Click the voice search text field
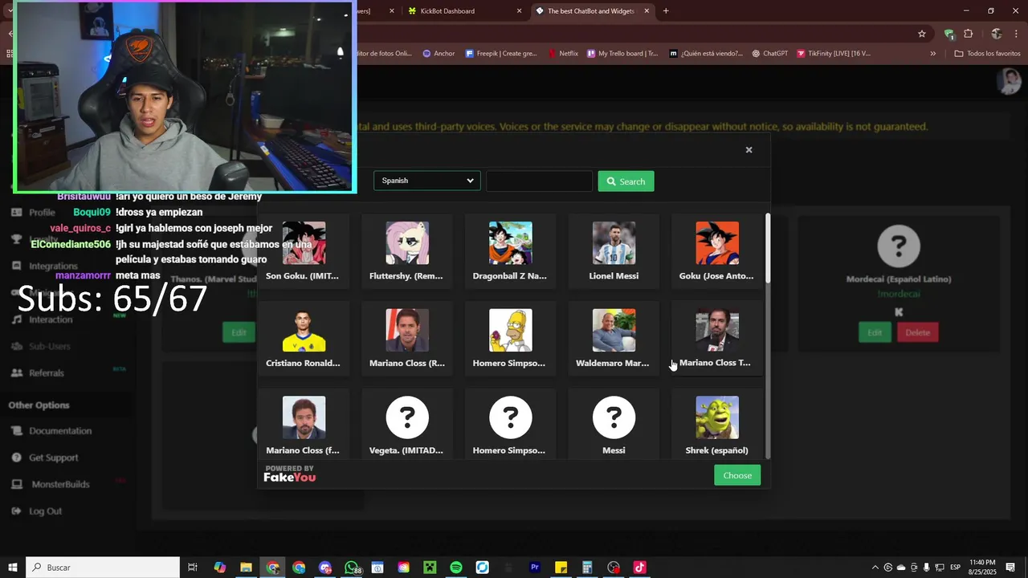Image resolution: width=1028 pixels, height=578 pixels. click(x=539, y=181)
